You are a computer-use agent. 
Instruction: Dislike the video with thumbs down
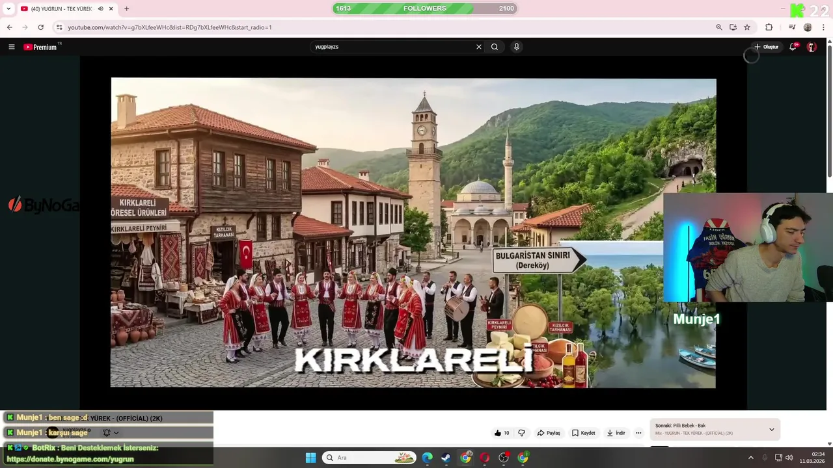tap(521, 433)
